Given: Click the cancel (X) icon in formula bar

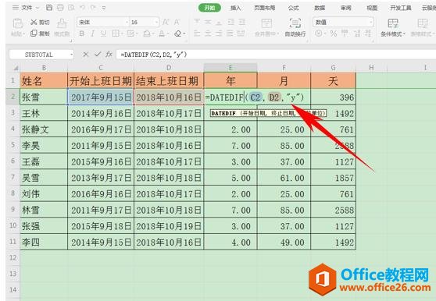Looking at the screenshot, I should [85, 55].
